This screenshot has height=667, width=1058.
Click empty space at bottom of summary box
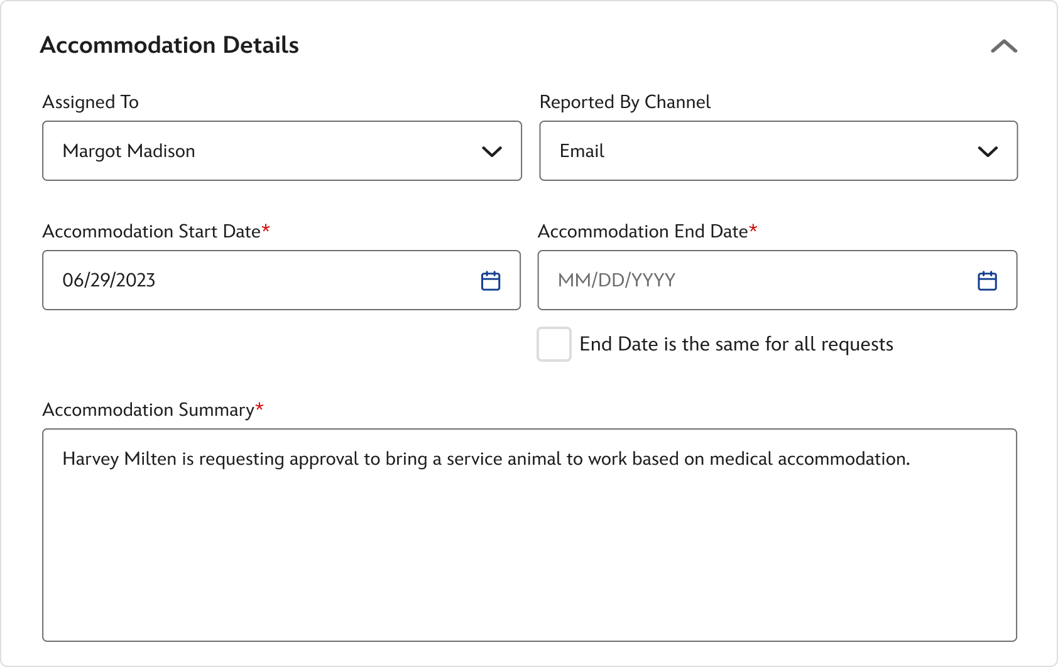(x=529, y=603)
